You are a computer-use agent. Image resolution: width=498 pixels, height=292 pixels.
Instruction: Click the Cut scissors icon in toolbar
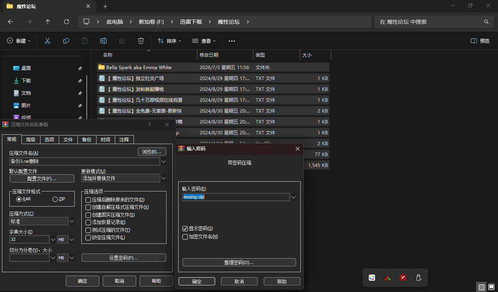[47, 41]
